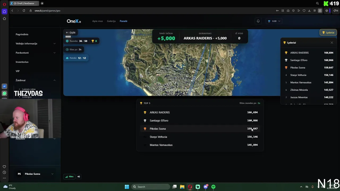Add page to bookmarks with heart icon

click(x=304, y=11)
